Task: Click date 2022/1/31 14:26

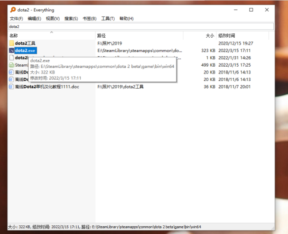Action: (x=234, y=58)
